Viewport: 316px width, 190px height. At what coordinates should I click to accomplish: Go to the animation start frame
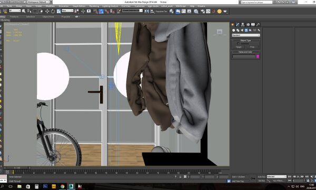pos(290,177)
